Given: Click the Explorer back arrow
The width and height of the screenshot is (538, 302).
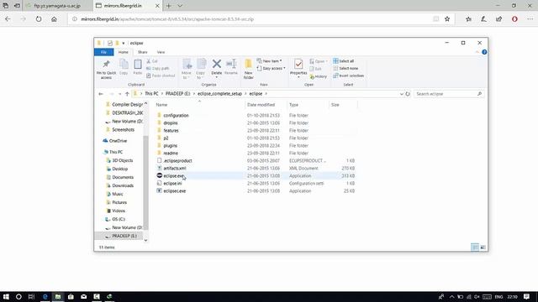Looking at the screenshot, I should [101, 94].
